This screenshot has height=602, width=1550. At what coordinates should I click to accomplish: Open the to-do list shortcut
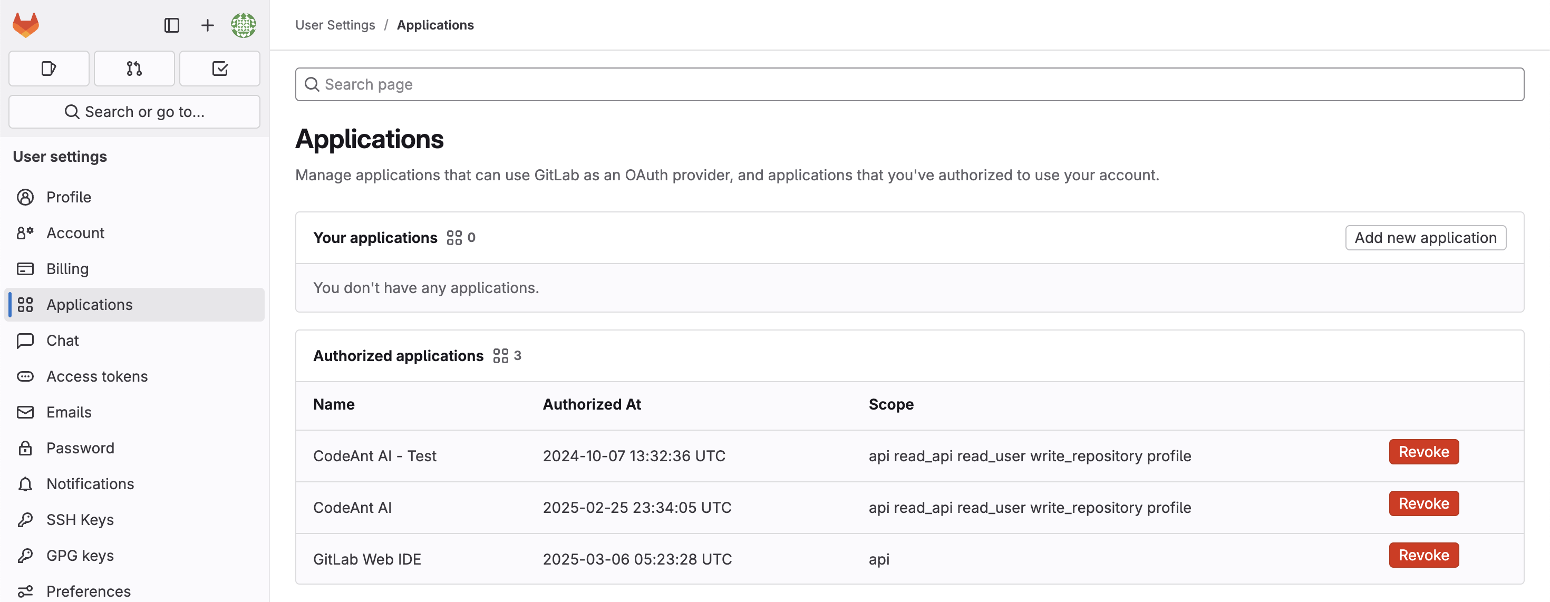pyautogui.click(x=220, y=69)
